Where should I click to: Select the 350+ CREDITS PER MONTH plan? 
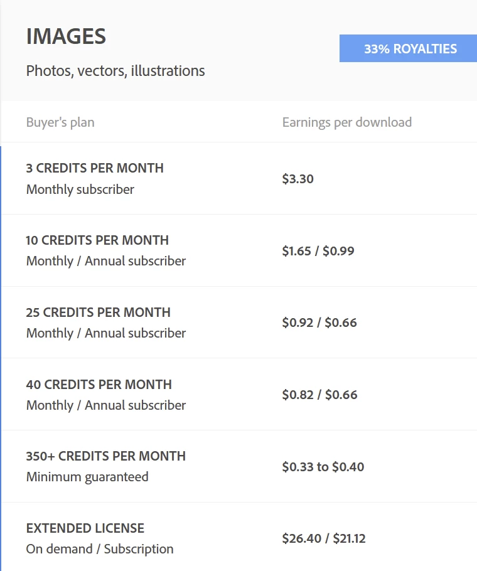click(106, 456)
